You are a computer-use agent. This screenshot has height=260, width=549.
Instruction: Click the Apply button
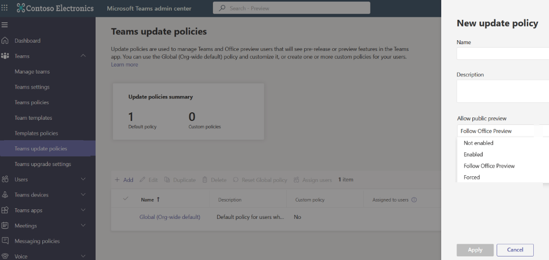tap(475, 250)
